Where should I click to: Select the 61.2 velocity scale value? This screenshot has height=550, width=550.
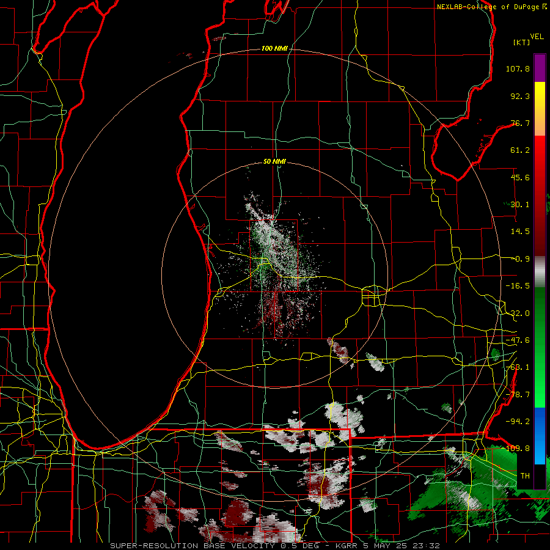pos(520,150)
